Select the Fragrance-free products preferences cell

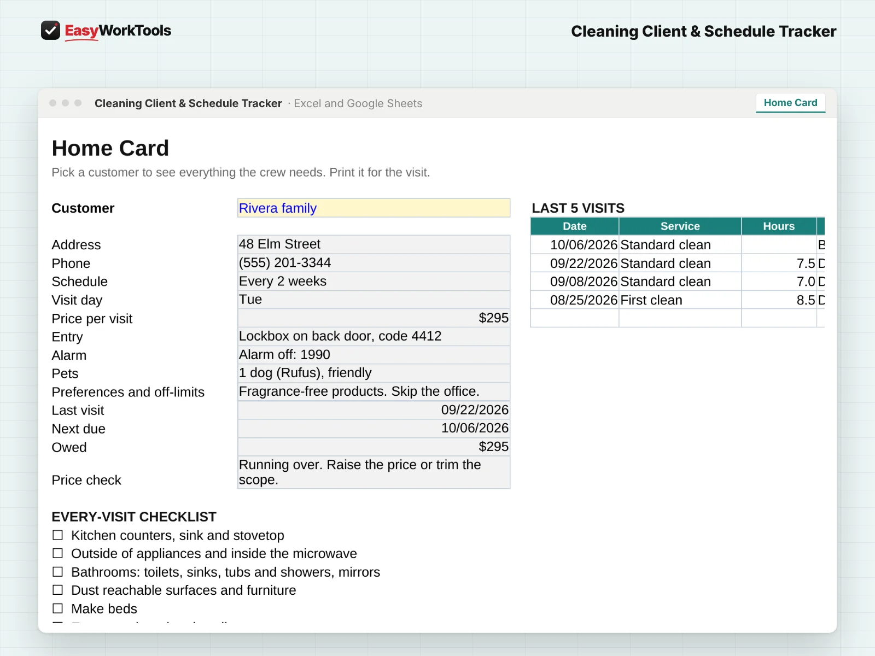tap(374, 391)
